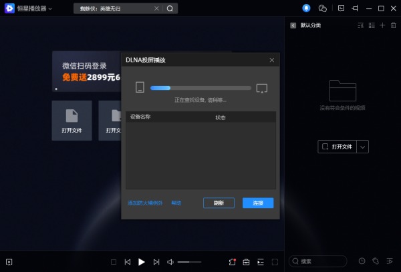Switch the playlist view mode icon

pos(372,25)
